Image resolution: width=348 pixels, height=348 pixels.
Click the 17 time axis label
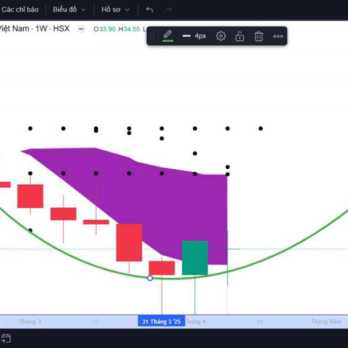click(96, 321)
